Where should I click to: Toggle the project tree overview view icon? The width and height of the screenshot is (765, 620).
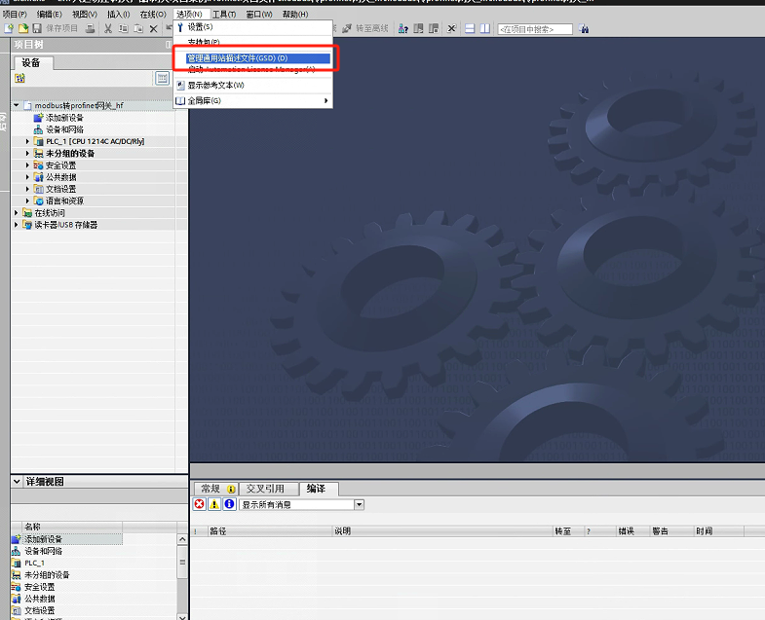(x=162, y=78)
